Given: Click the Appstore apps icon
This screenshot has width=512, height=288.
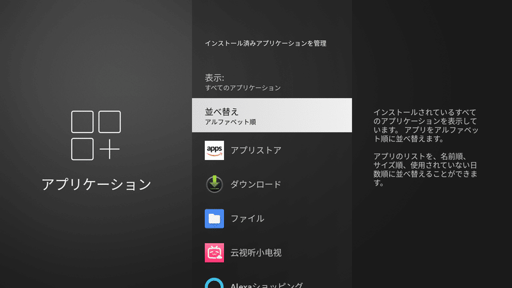Looking at the screenshot, I should click(x=214, y=150).
